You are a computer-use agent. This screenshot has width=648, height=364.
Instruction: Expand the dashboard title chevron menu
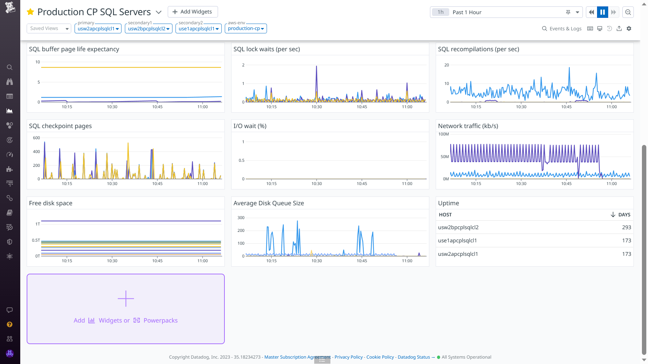[x=159, y=12]
